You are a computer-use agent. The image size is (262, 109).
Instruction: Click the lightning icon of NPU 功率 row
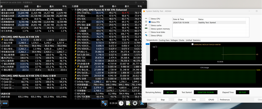coord(76,79)
